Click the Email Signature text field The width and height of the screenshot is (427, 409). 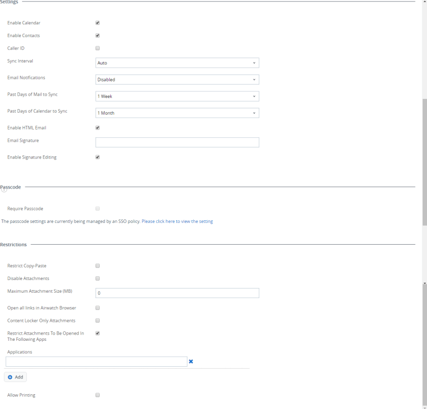tap(177, 142)
